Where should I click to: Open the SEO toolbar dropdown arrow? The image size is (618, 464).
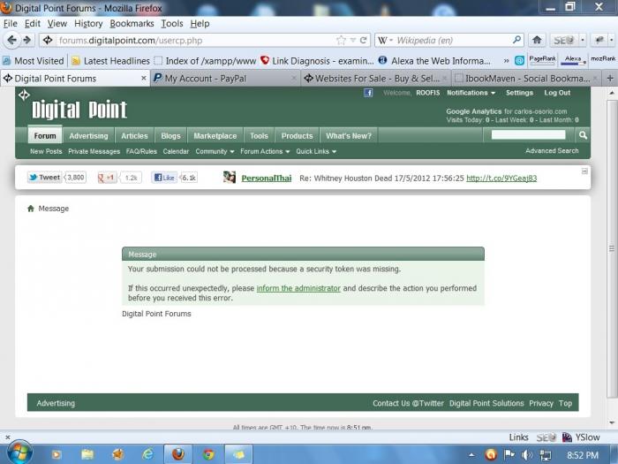click(583, 41)
